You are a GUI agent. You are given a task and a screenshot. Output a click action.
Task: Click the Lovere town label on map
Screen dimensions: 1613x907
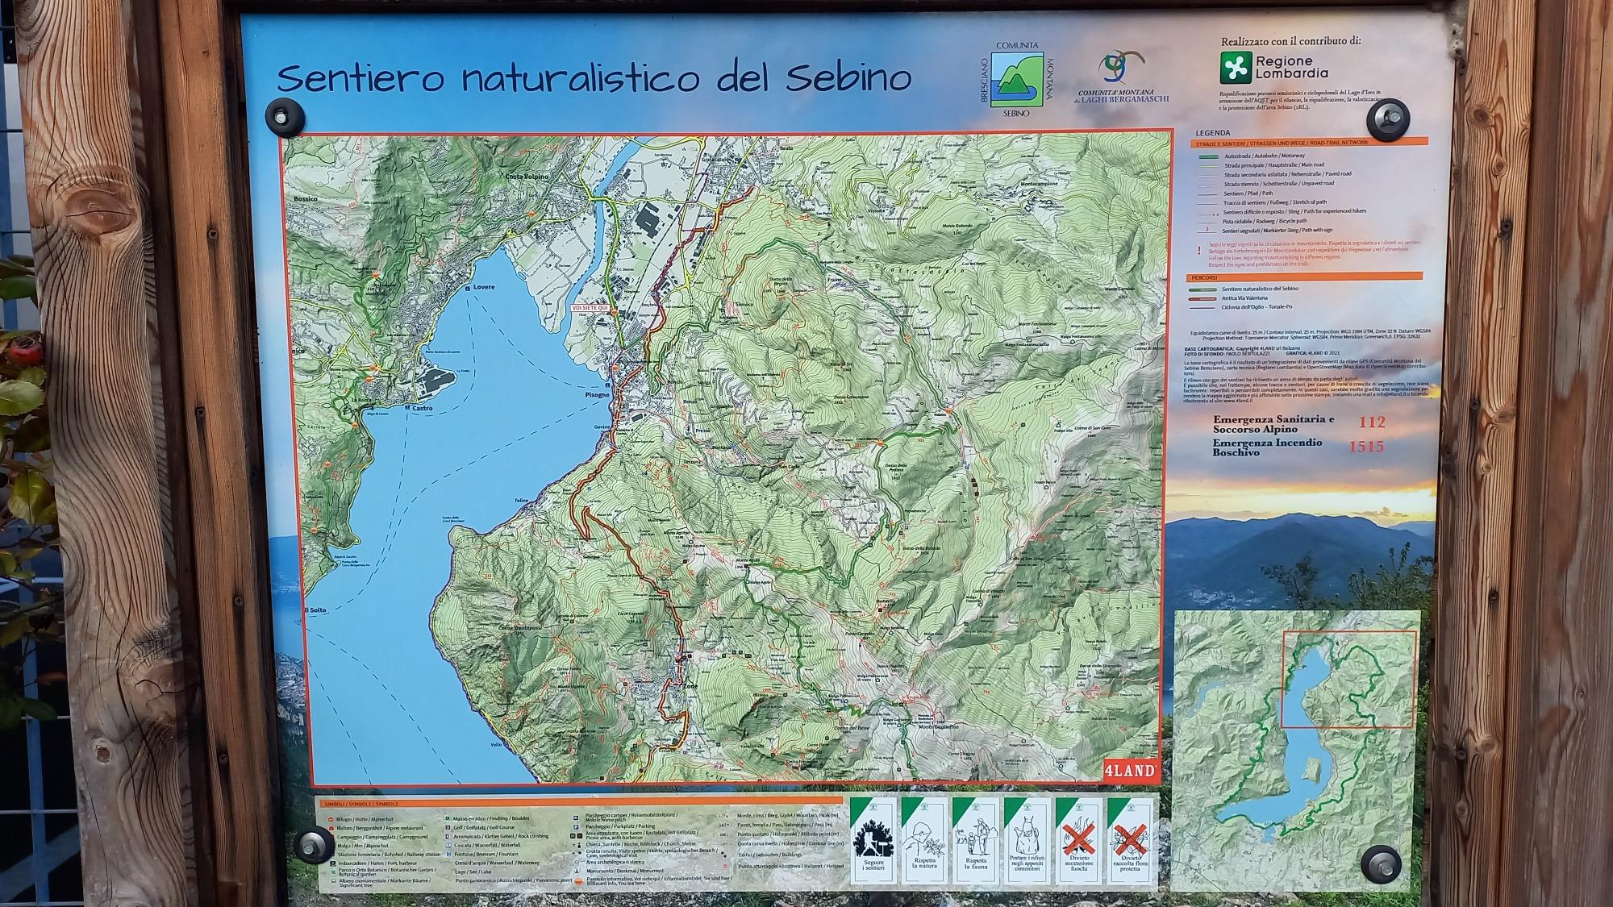tap(485, 287)
